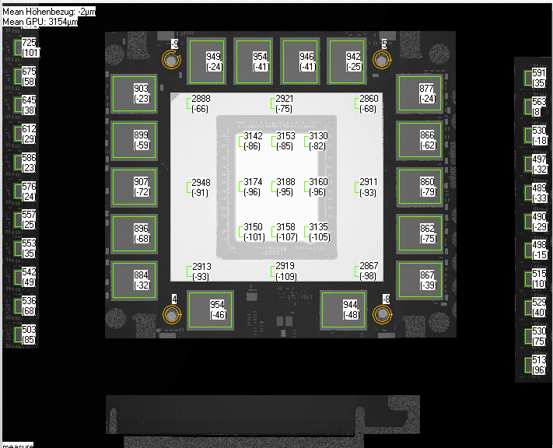Click the GPU die value 3142 (-86)
553x448 pixels.
coord(253,141)
